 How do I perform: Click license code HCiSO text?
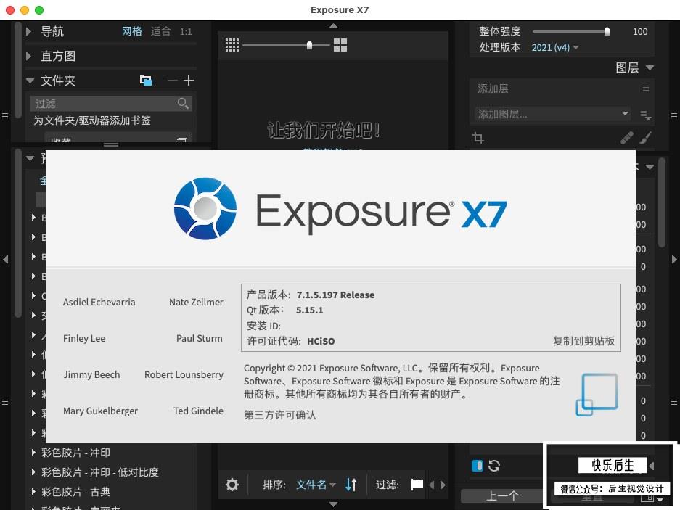point(321,341)
